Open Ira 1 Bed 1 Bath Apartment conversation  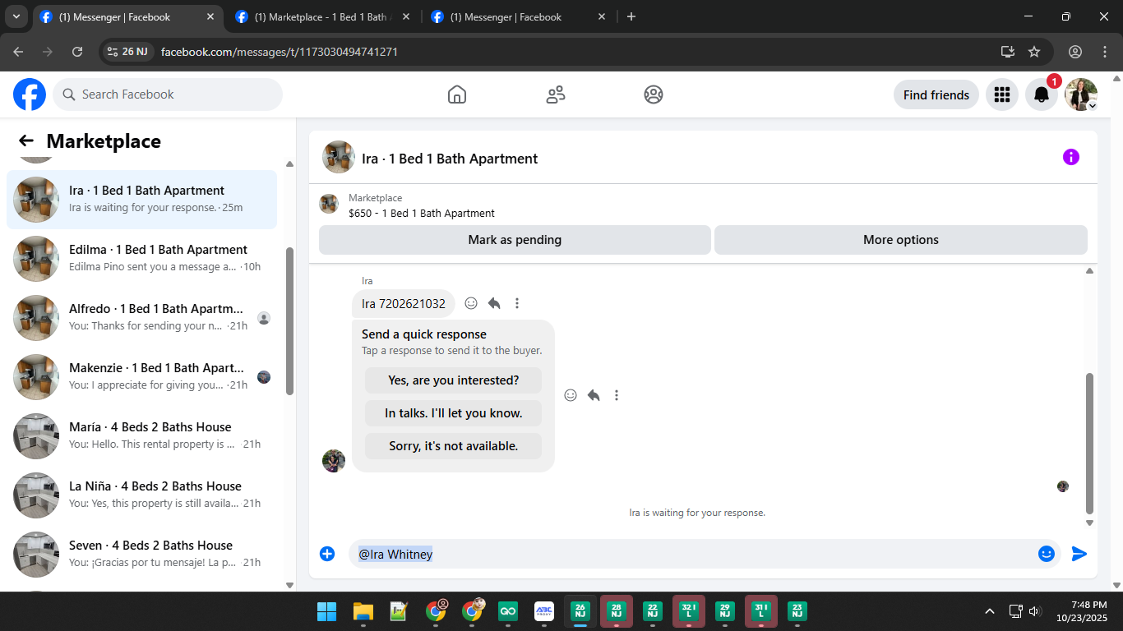click(141, 200)
